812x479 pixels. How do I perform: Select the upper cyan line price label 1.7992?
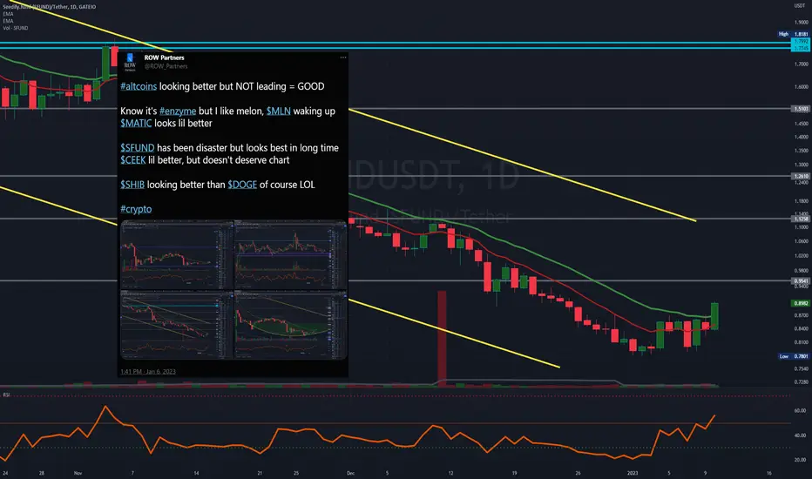tap(801, 42)
